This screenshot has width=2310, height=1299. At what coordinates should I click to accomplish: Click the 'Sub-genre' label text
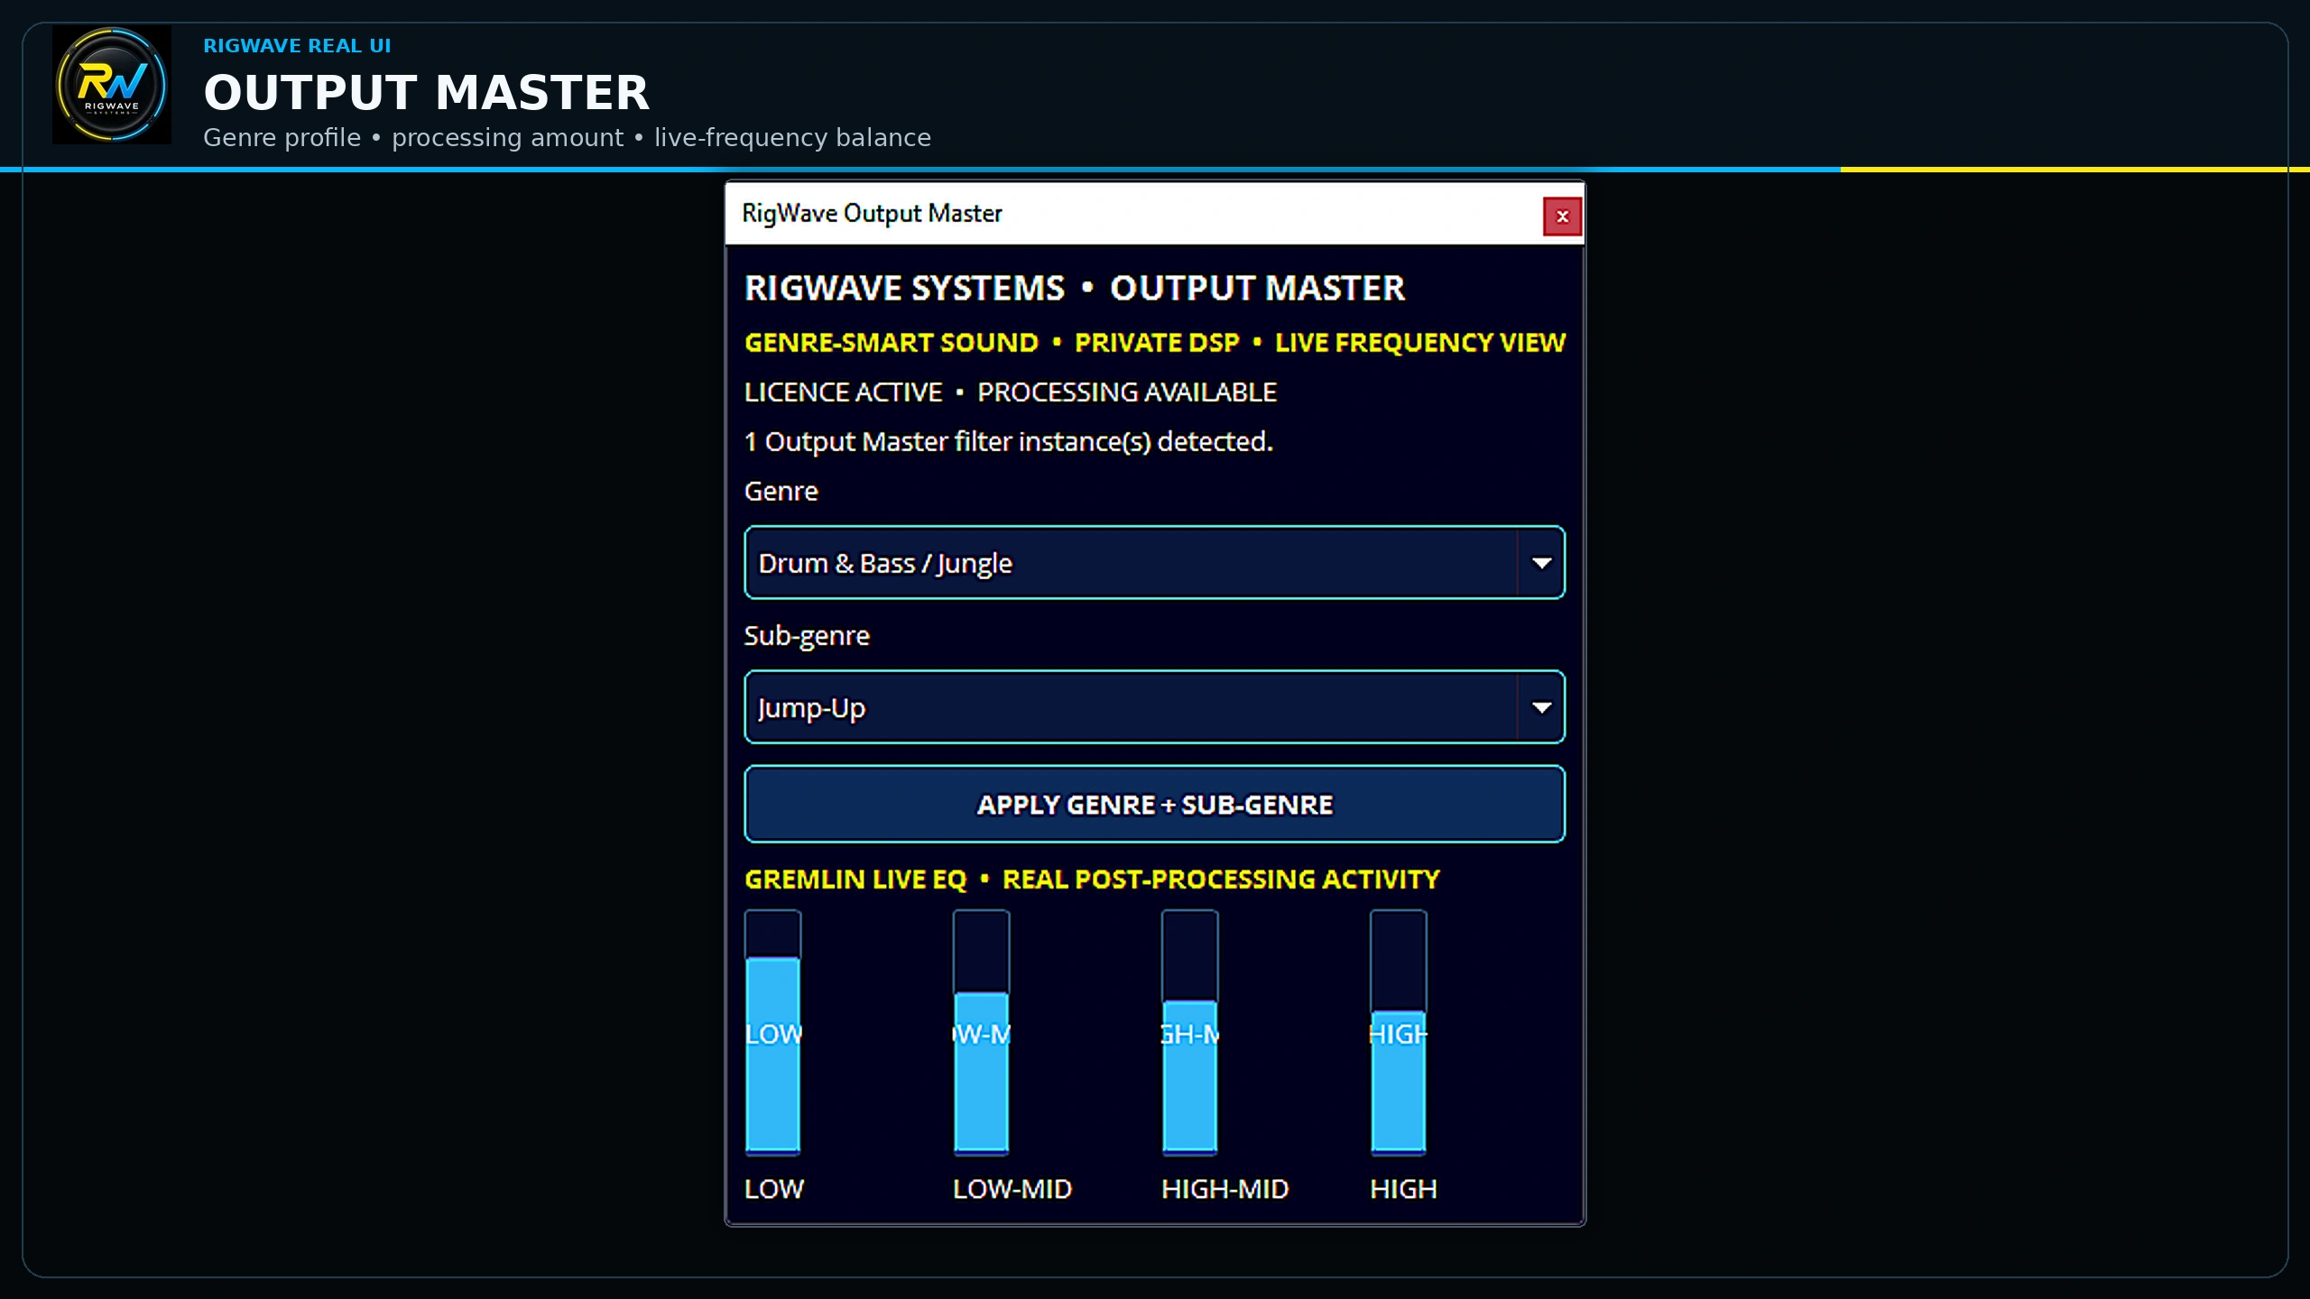[x=807, y=636]
